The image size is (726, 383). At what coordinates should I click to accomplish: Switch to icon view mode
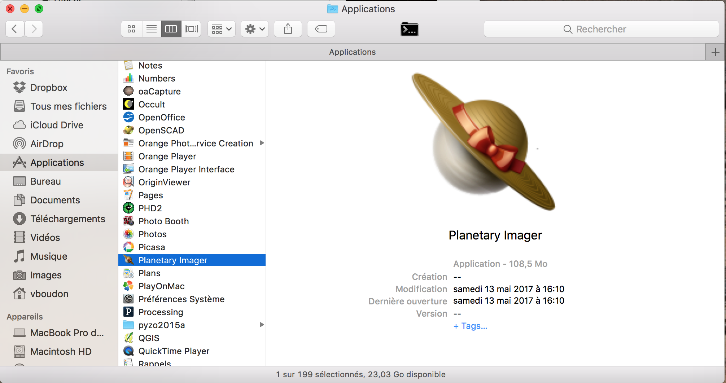tap(131, 29)
